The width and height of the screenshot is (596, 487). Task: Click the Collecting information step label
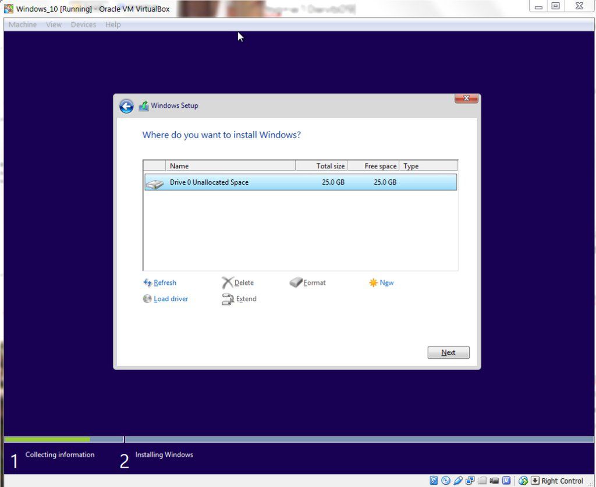coord(60,454)
